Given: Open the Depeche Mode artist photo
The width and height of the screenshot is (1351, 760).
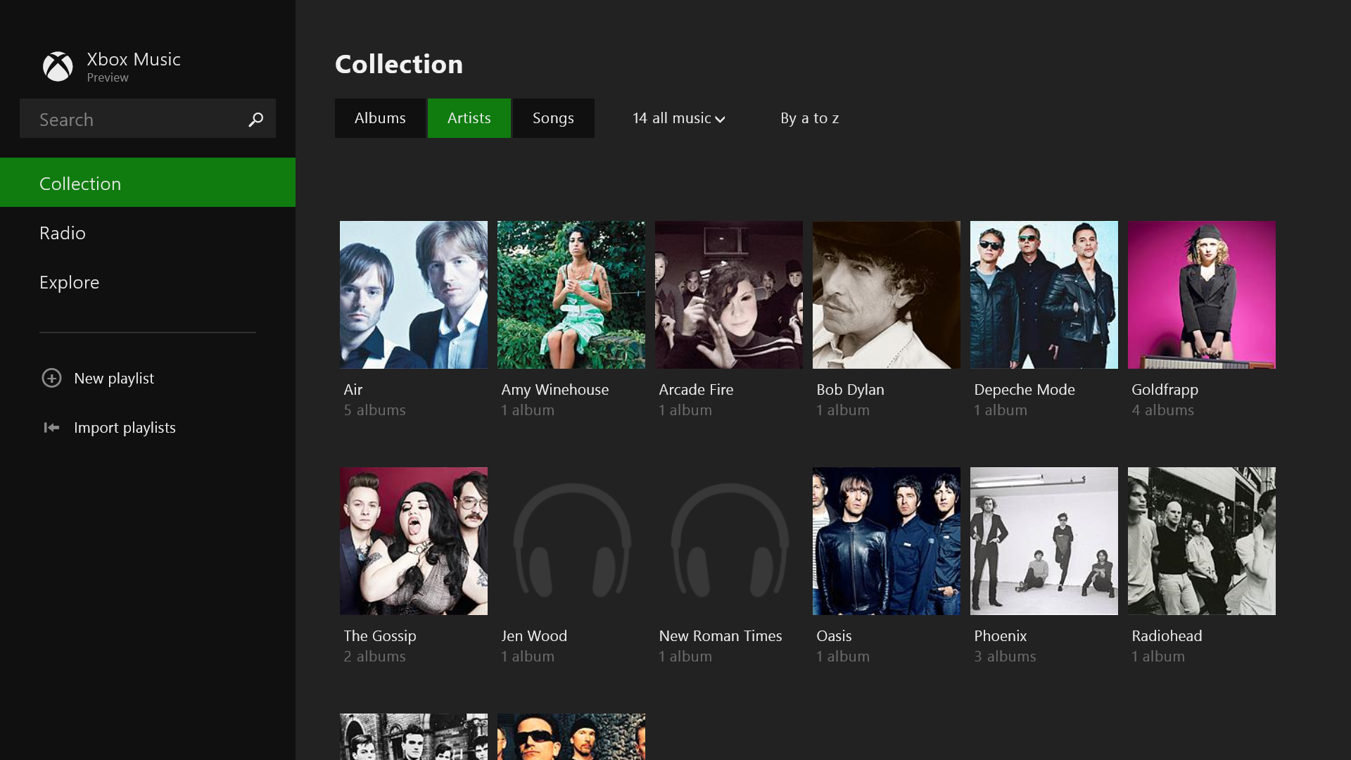Looking at the screenshot, I should click(x=1044, y=295).
